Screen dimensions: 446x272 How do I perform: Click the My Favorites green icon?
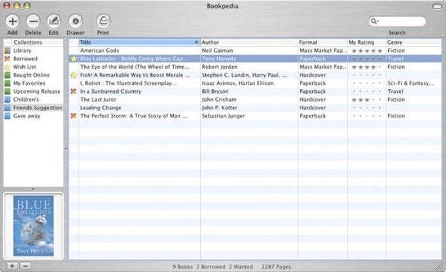click(x=7, y=83)
